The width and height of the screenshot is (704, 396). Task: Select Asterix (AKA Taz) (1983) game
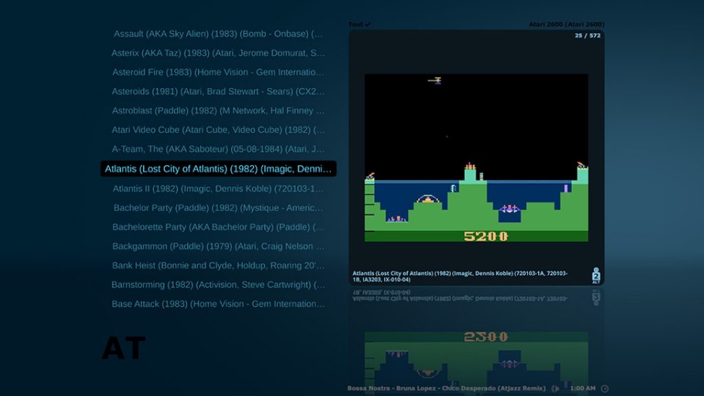tap(218, 53)
